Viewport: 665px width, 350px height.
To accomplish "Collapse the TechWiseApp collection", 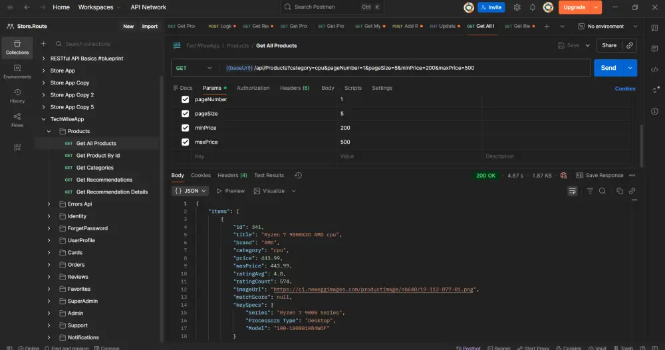I will click(x=43, y=119).
